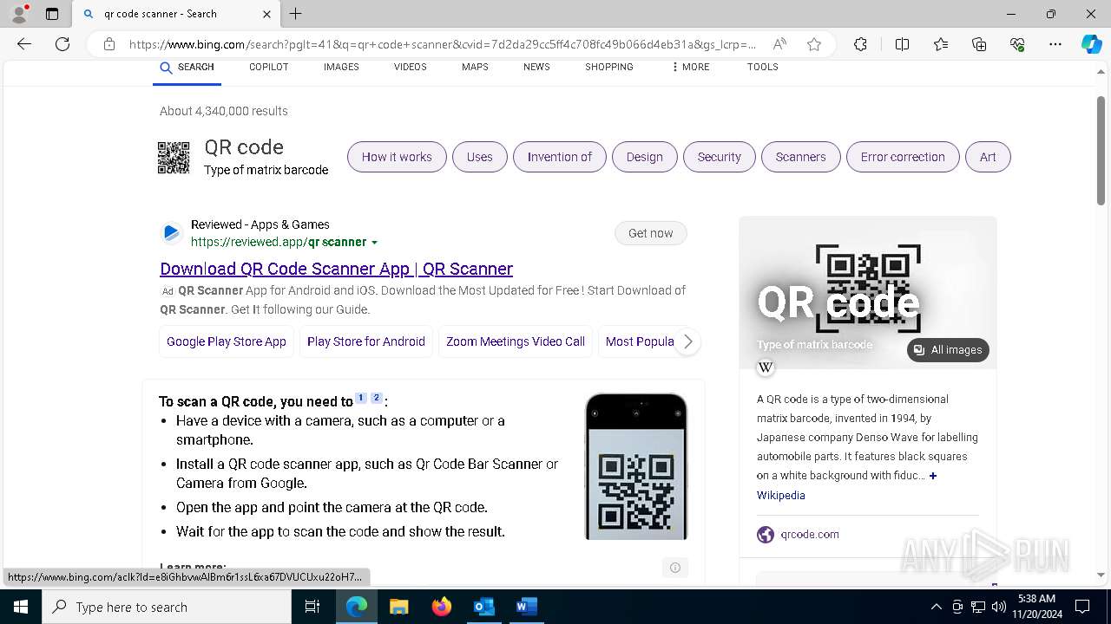Open Task View in taskbar
1111x624 pixels.
click(x=313, y=607)
